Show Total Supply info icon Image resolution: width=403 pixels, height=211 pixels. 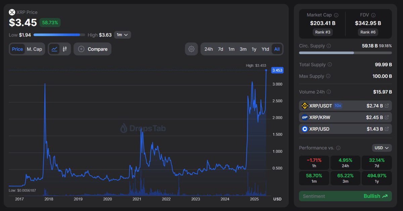[x=330, y=65]
